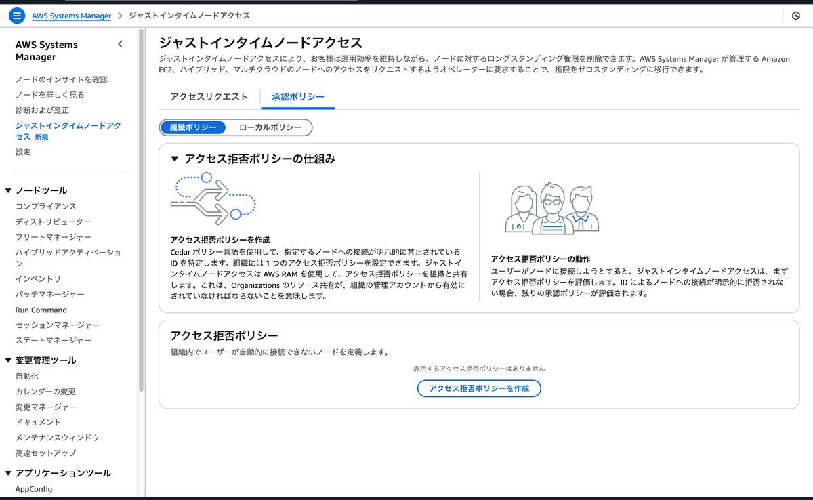813x500 pixels.
Task: Open 自動化 in the sidebar
Action: (27, 376)
